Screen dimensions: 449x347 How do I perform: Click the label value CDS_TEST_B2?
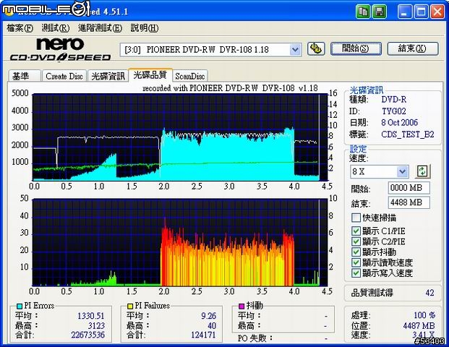[408, 134]
